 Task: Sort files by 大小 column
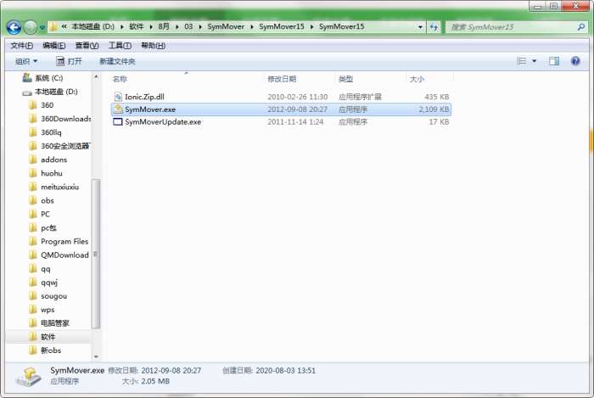(417, 79)
